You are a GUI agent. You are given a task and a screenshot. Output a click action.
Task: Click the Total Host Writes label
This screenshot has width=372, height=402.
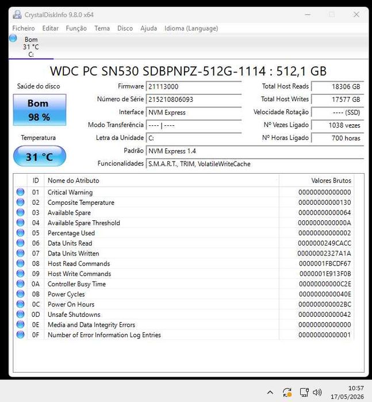(x=285, y=99)
